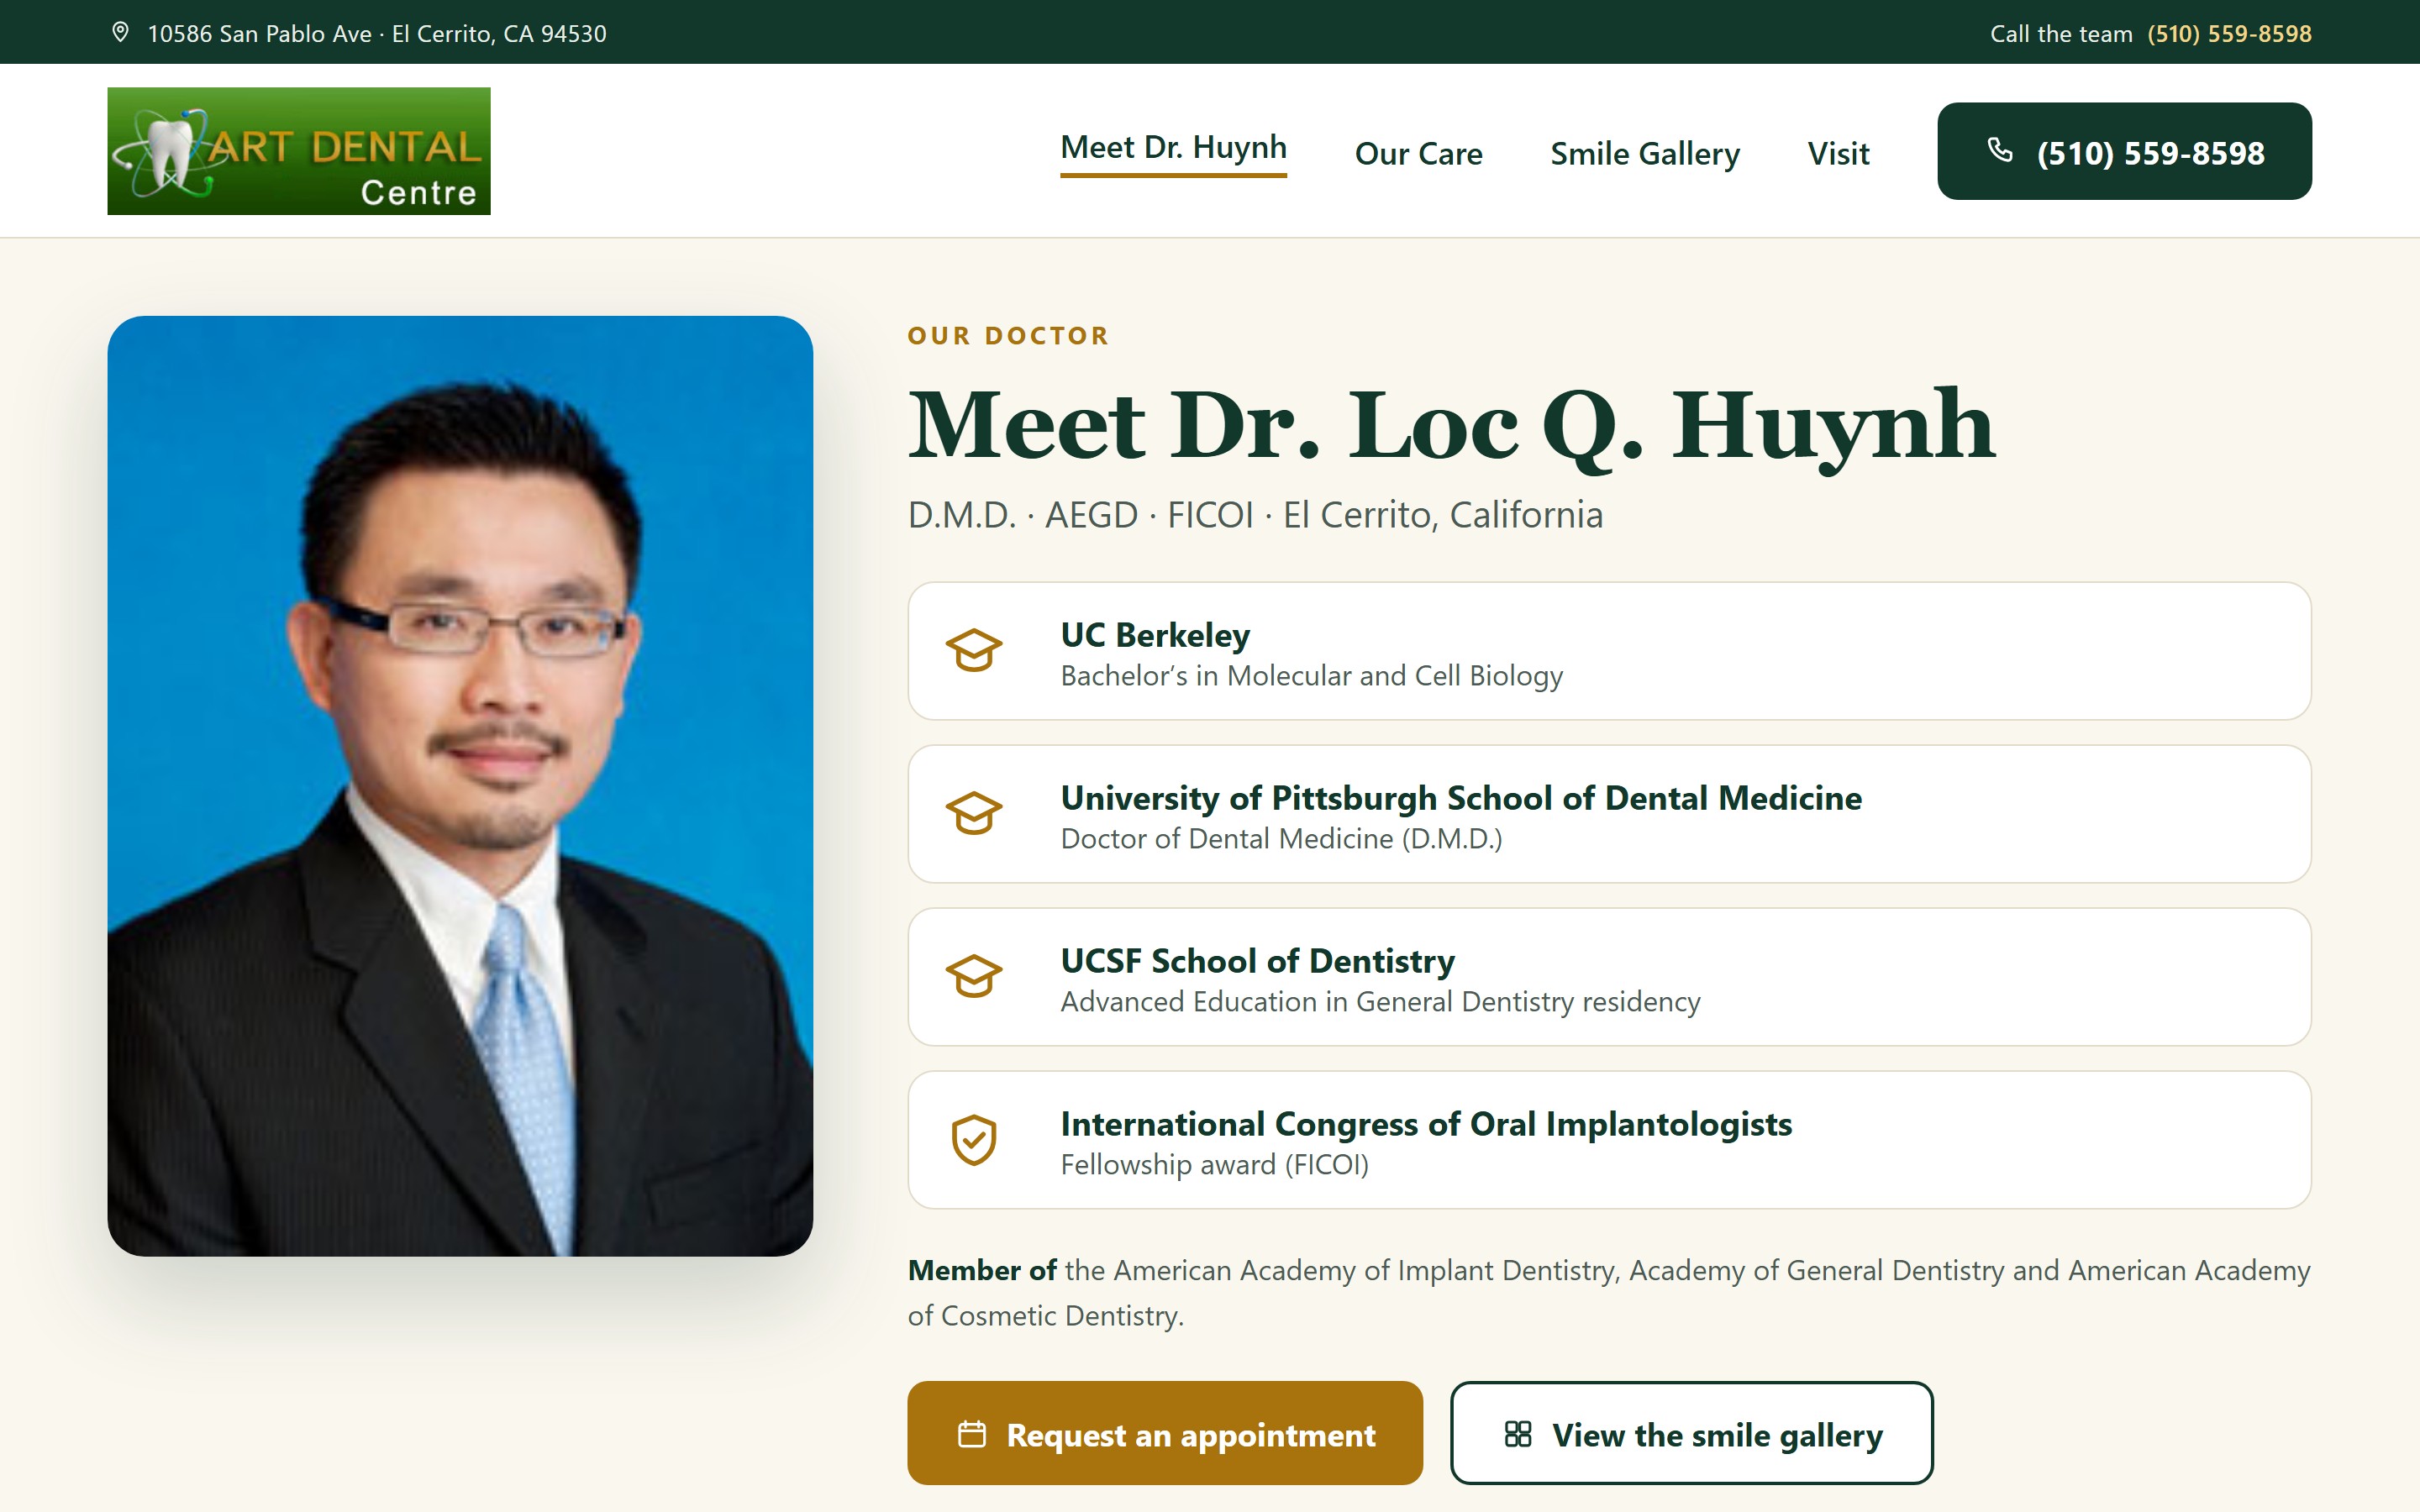The height and width of the screenshot is (1512, 2420).
Task: Click the Call the team label
Action: coord(2061,33)
